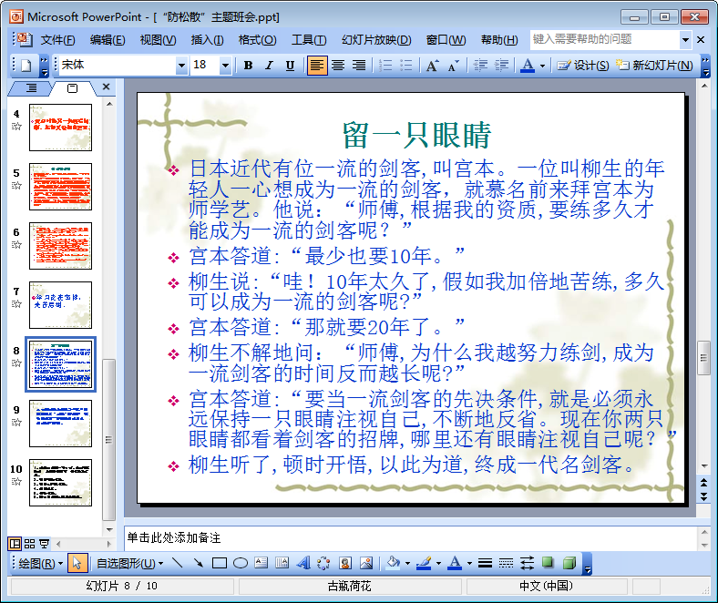
Task: Open the help question dropdown arrow
Action: (x=685, y=40)
